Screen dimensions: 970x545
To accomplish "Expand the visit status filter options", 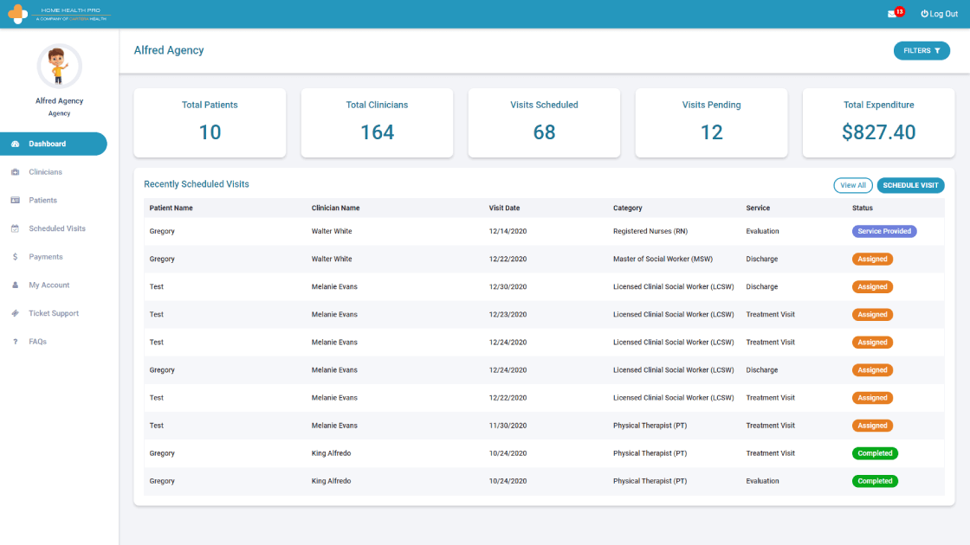I will click(x=921, y=50).
